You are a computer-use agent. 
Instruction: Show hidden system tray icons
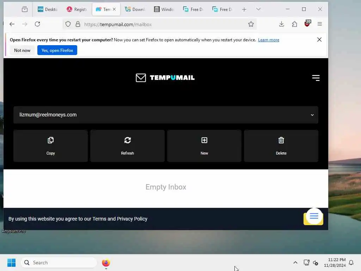pyautogui.click(x=295, y=263)
